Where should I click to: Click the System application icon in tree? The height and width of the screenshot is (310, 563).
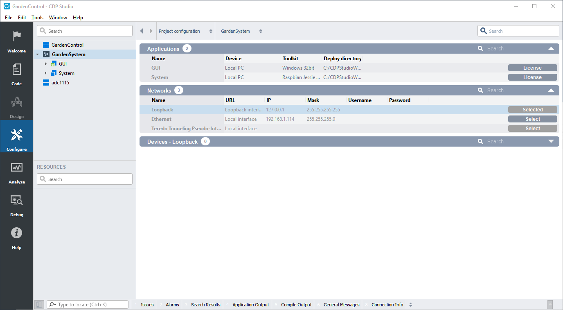click(54, 73)
